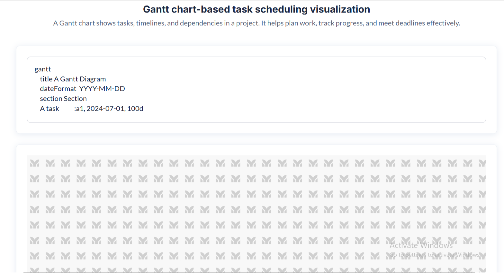Click the Gantt chart-based task scheduling heading

pos(256,9)
